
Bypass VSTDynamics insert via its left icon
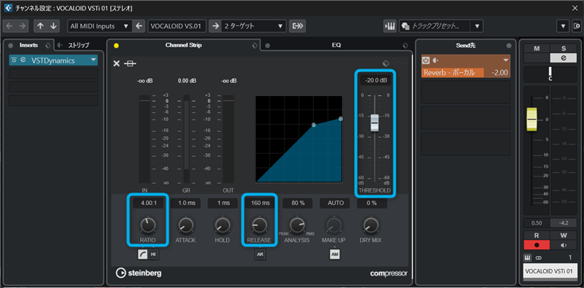tap(14, 60)
